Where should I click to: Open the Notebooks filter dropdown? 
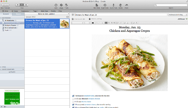click(x=26, y=11)
